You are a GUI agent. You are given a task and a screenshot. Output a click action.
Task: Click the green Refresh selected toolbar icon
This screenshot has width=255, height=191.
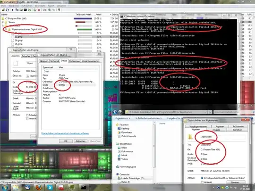[29, 10]
